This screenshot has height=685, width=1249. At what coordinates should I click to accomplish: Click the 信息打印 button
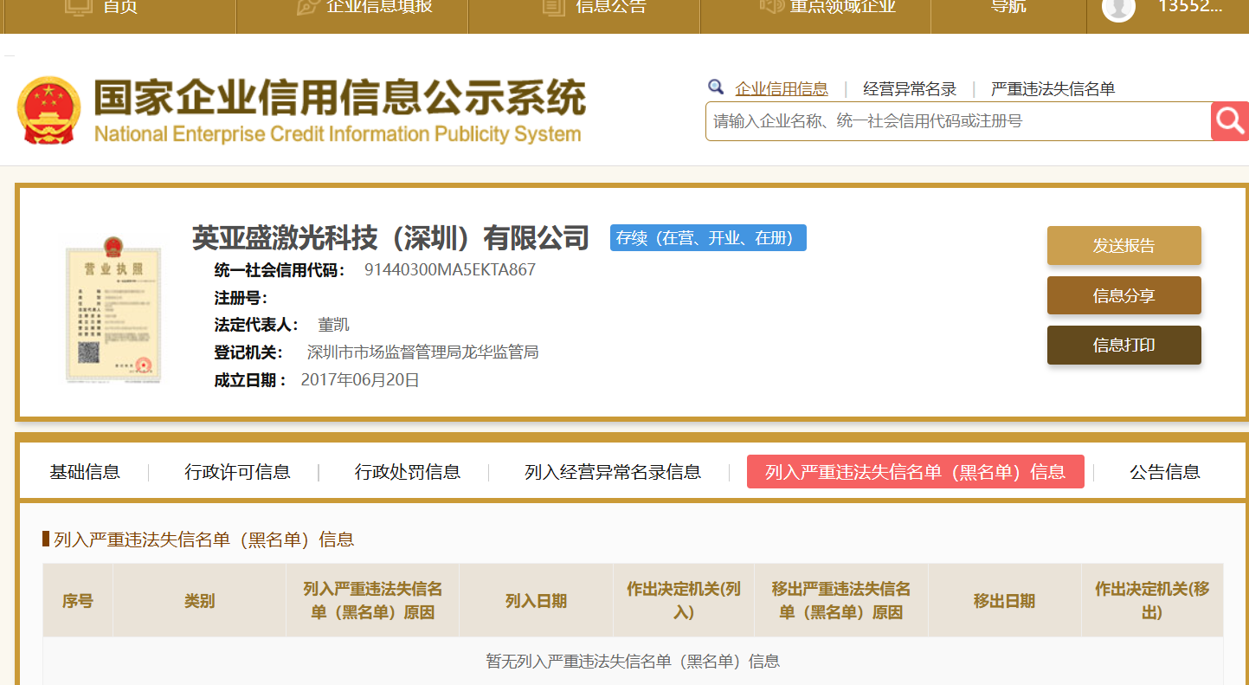[1124, 345]
